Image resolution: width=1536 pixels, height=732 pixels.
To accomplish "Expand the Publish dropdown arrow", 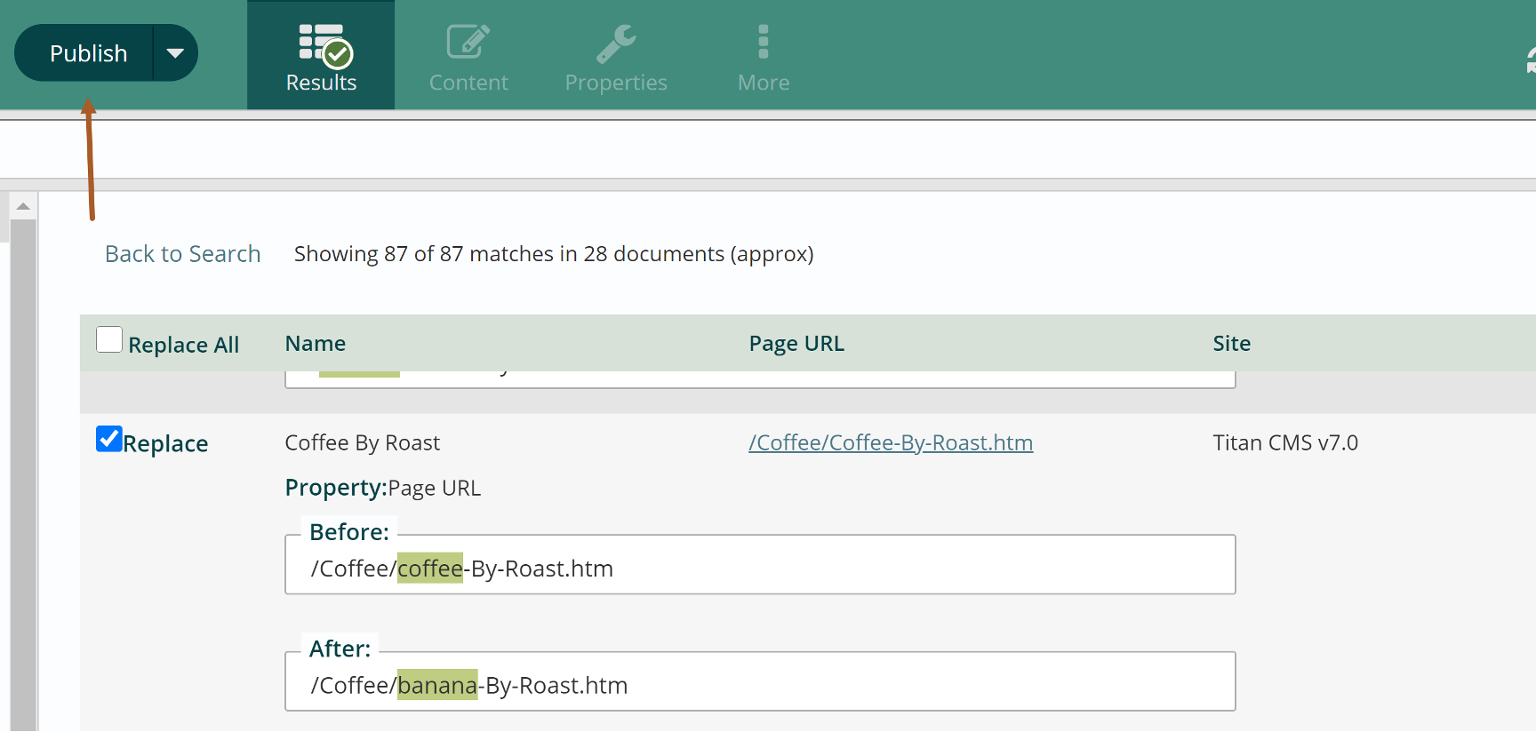I will [x=175, y=53].
